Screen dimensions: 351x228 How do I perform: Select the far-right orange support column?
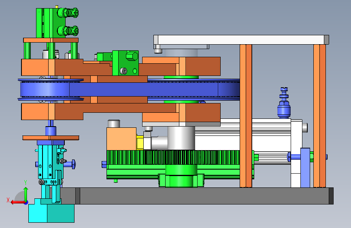[x=319, y=116]
